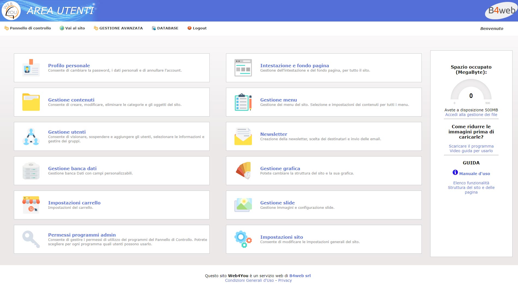Screen dimensions: 518x288
Task: Click the Impostazioni carrello shop icon
Action: (31, 205)
